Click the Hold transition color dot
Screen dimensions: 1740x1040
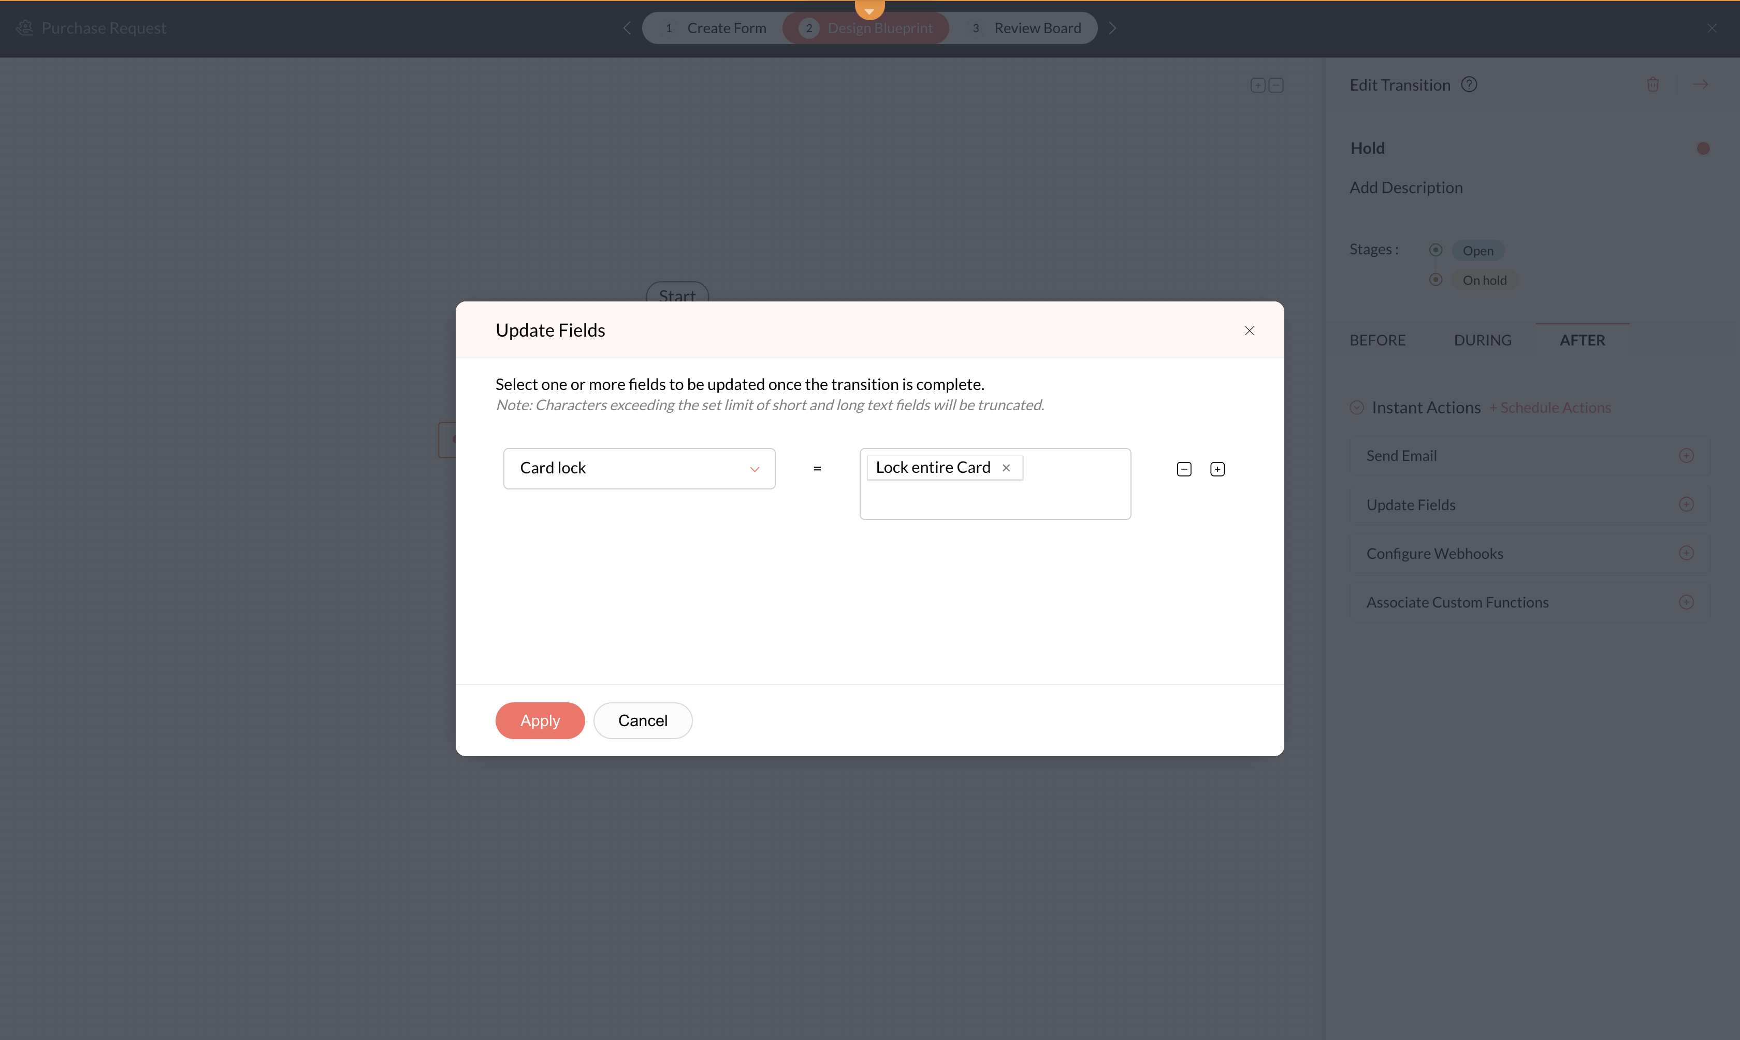[1703, 149]
